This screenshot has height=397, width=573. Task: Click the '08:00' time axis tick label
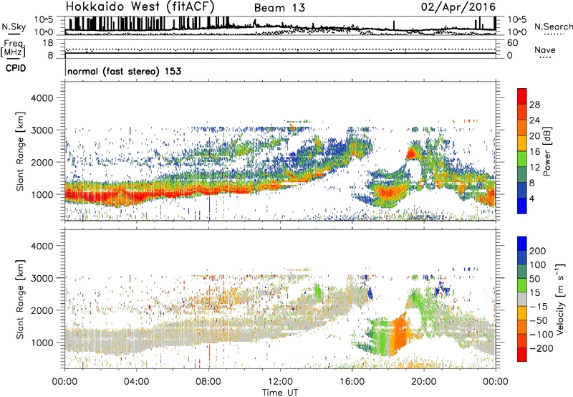[x=208, y=382]
